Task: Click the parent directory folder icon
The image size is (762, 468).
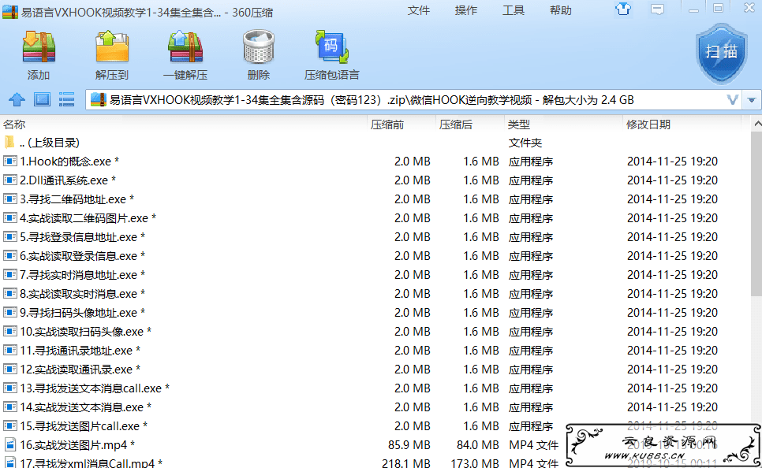Action: click(x=9, y=143)
